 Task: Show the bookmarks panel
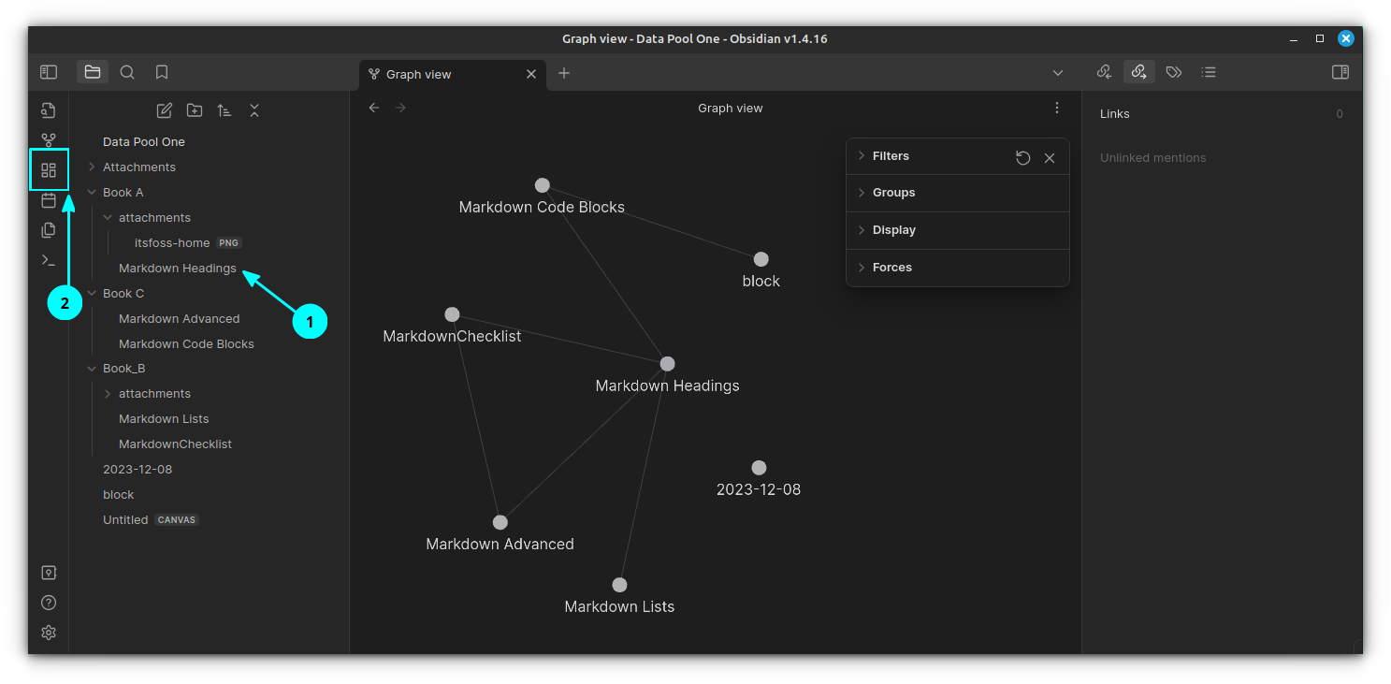click(162, 72)
